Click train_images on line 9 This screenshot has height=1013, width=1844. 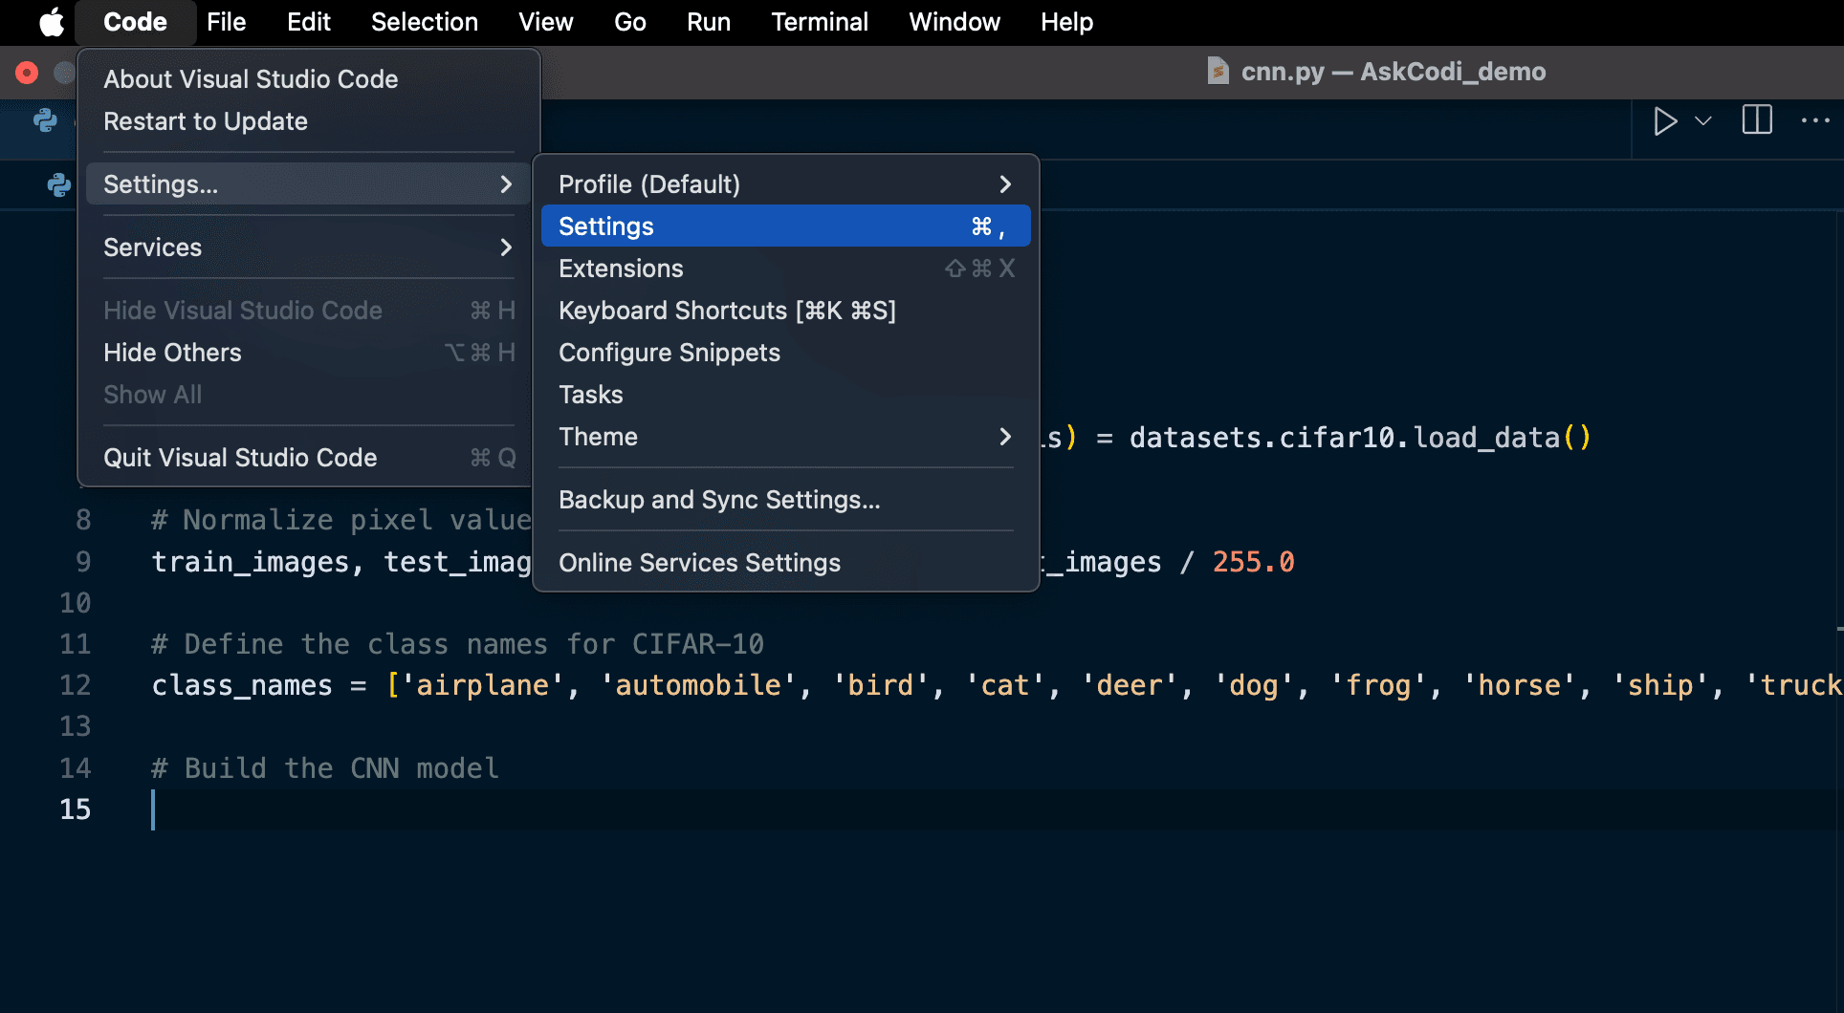251,562
